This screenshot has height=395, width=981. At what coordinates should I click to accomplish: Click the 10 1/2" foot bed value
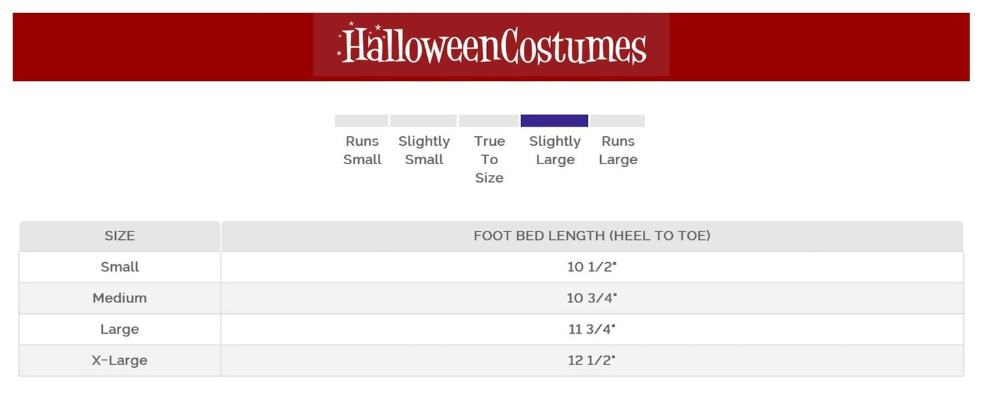[591, 267]
